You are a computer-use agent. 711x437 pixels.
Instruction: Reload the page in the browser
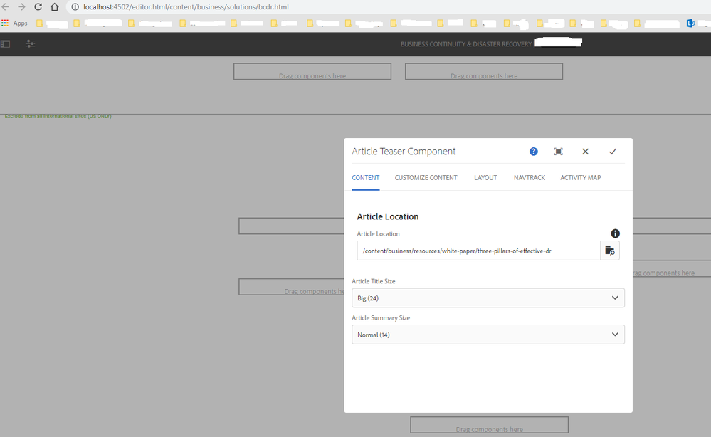(38, 7)
